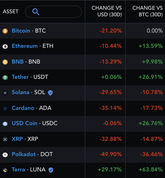Click the Bitcoin coin icon
The height and width of the screenshot is (178, 165).
tap(5, 31)
